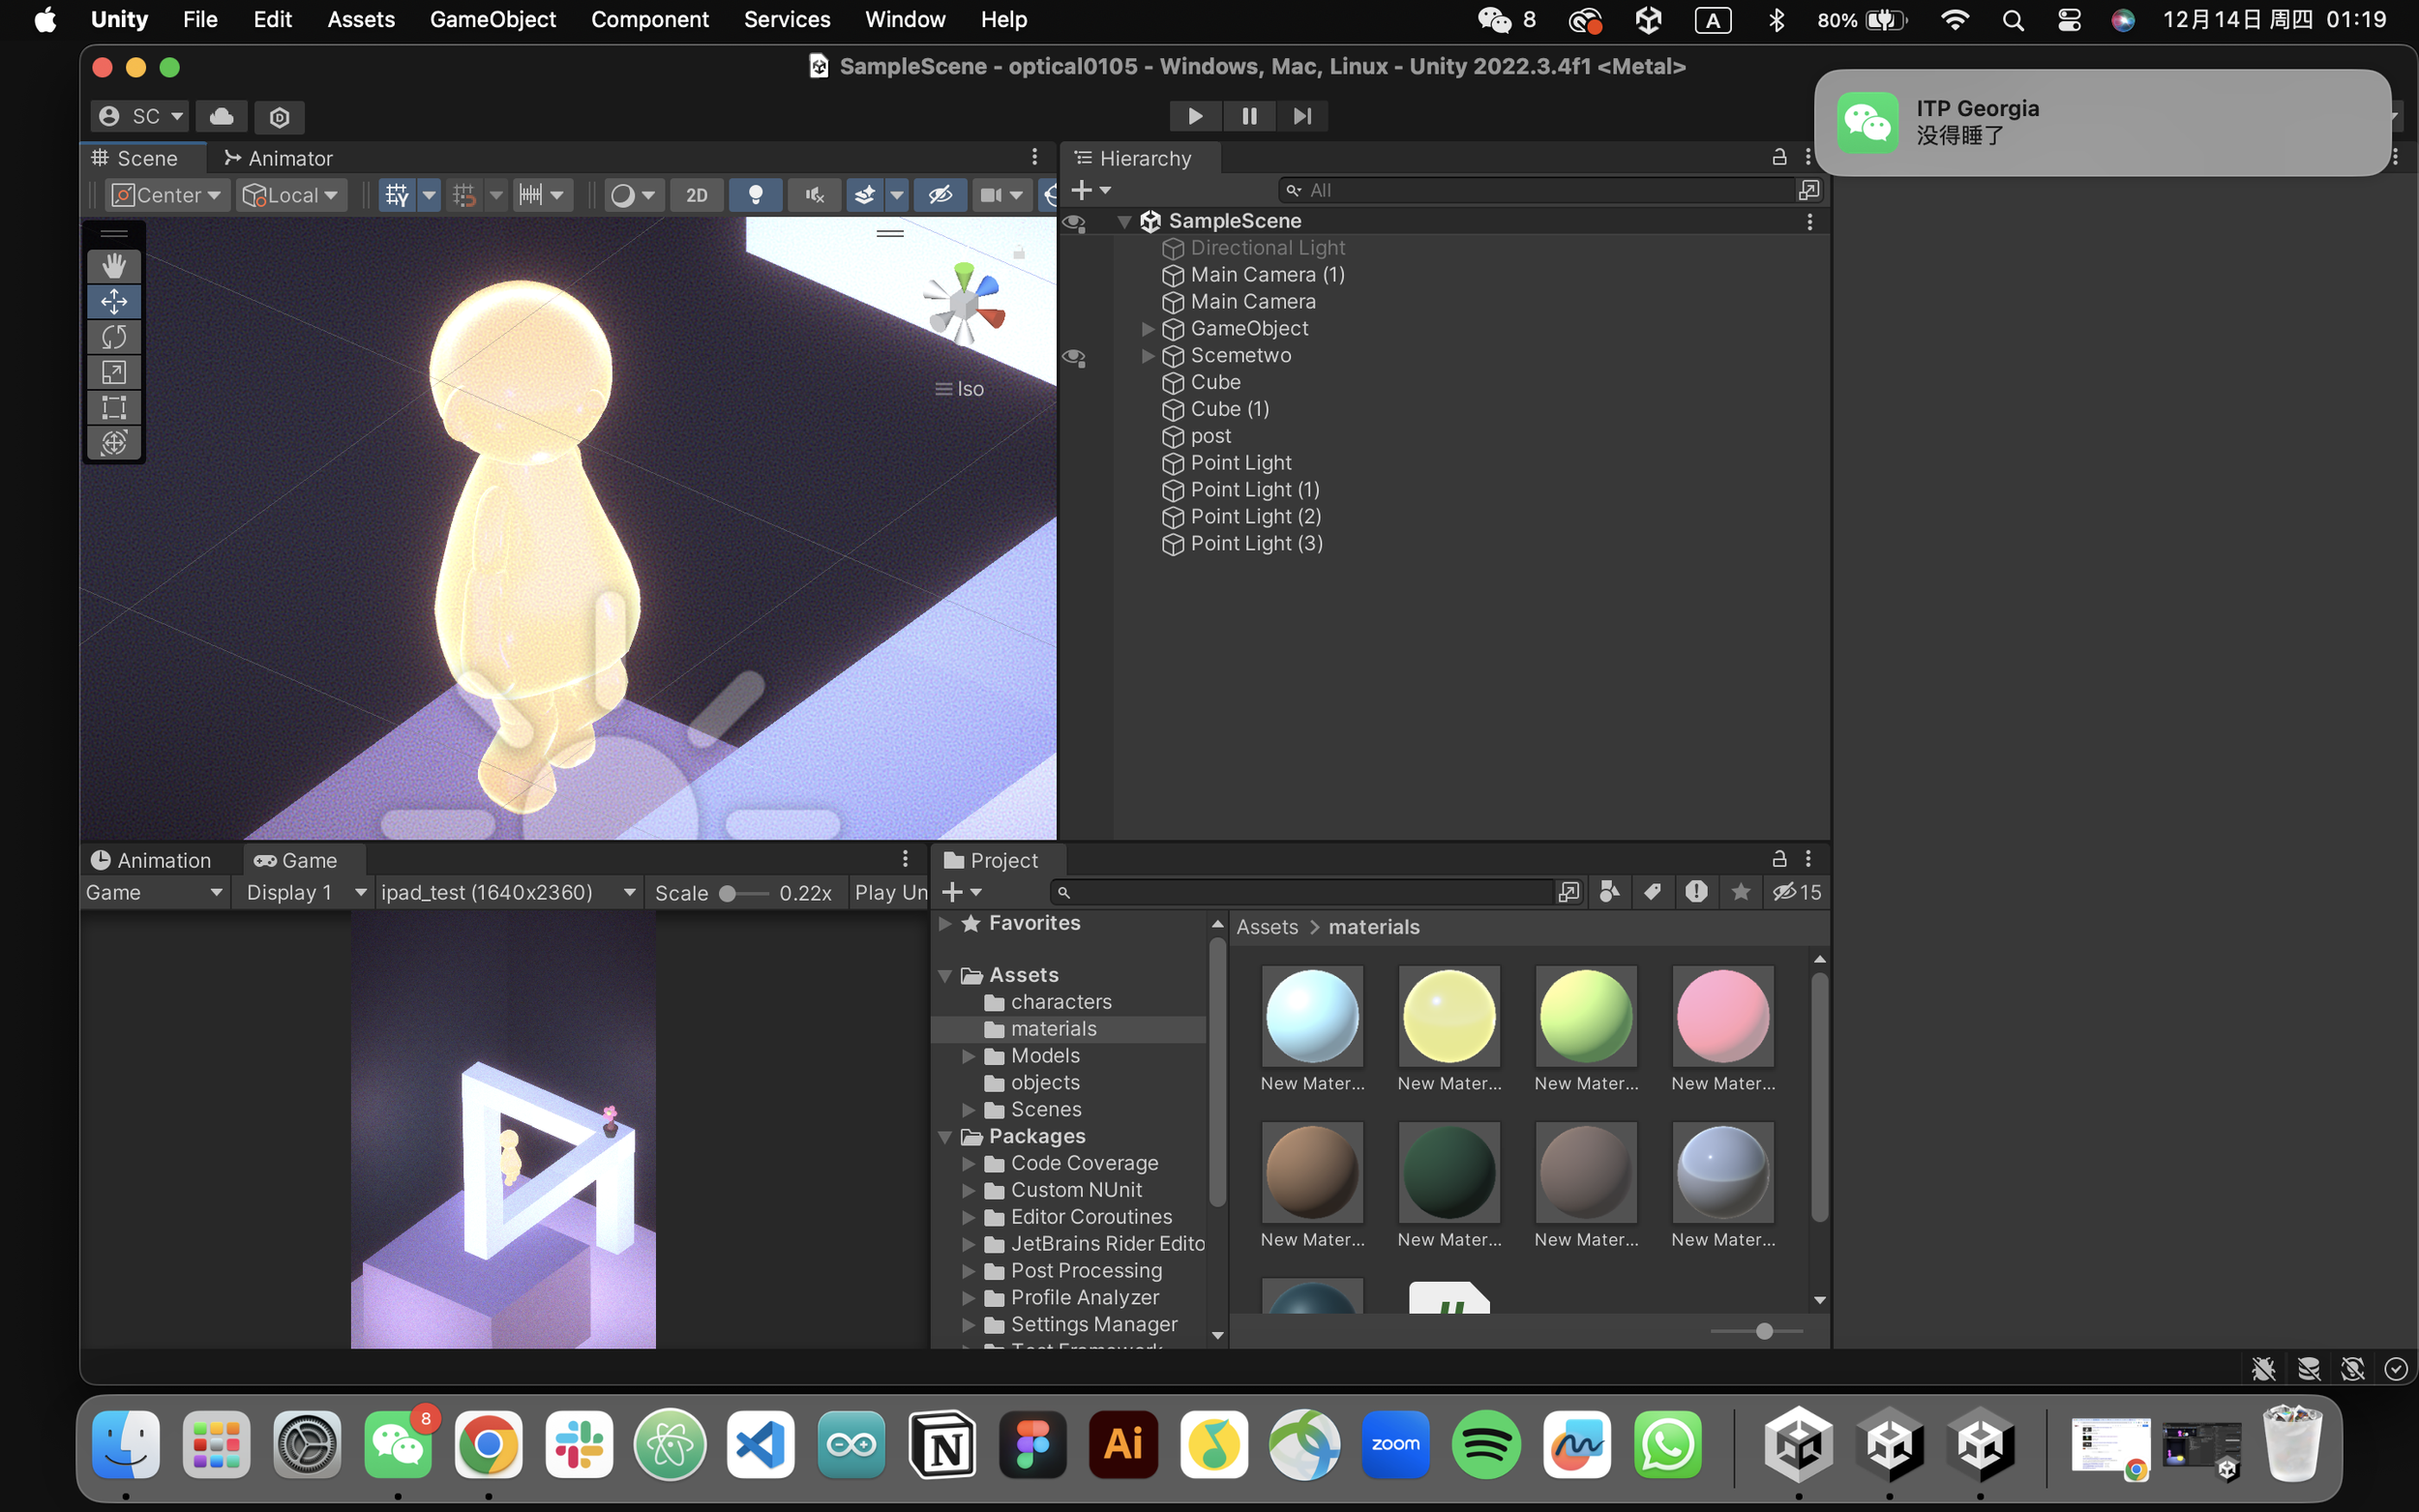The image size is (2419, 1512).
Task: Open the Center pivot dropdown
Action: pyautogui.click(x=168, y=195)
